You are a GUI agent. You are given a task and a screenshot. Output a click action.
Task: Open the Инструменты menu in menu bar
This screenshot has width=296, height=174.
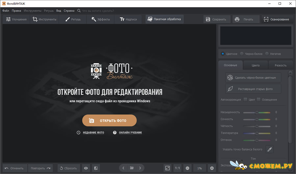33,11
